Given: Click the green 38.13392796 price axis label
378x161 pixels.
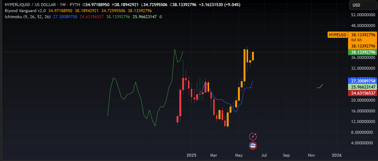Looking at the screenshot, I should (x=363, y=52).
